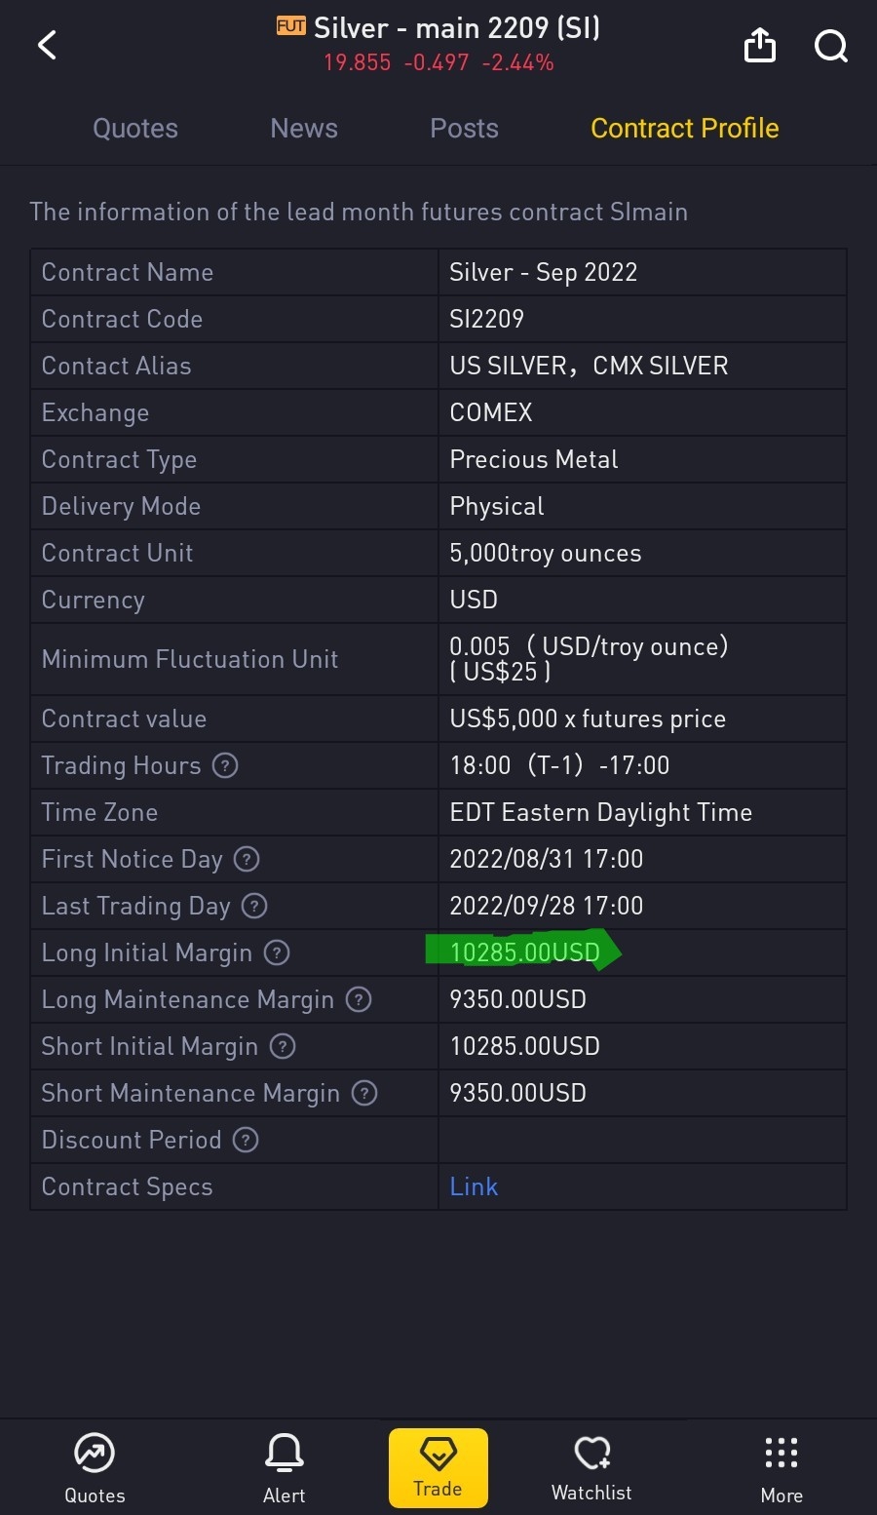877x1515 pixels.
Task: Switch to the News tab
Action: (x=304, y=129)
